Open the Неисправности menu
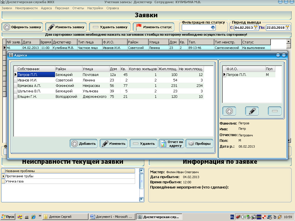295x221 pixels. (x=26, y=8)
